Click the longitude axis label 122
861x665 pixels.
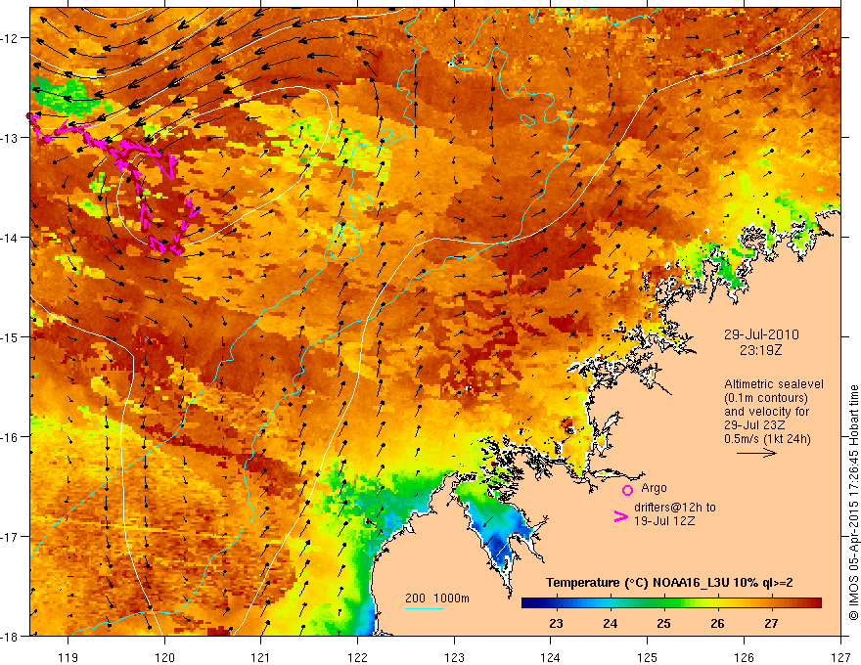[x=357, y=657]
